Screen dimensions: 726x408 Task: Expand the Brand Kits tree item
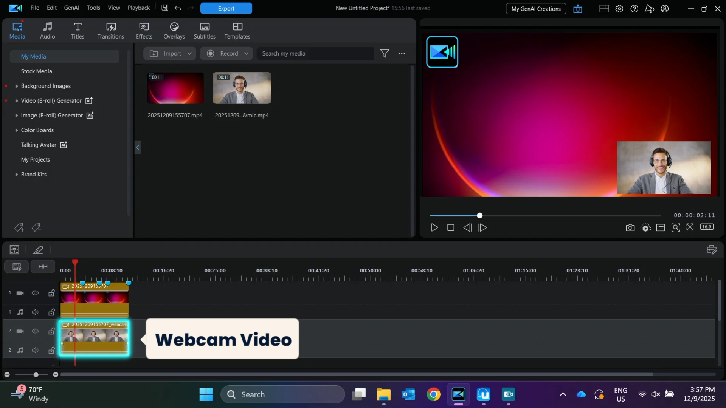tap(17, 175)
